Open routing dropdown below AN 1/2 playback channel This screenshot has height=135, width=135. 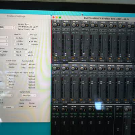click(56, 102)
